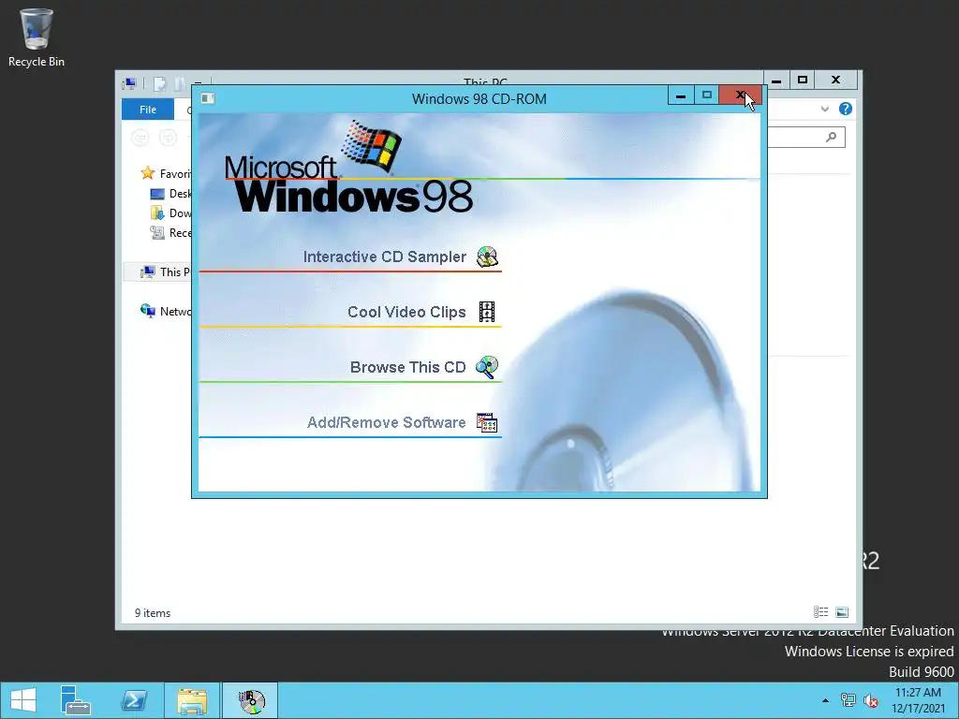
Task: Open Add/Remove Software
Action: point(387,422)
